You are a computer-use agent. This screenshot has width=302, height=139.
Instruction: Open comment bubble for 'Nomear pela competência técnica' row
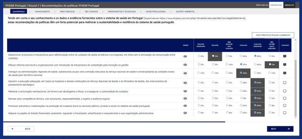point(285,98)
